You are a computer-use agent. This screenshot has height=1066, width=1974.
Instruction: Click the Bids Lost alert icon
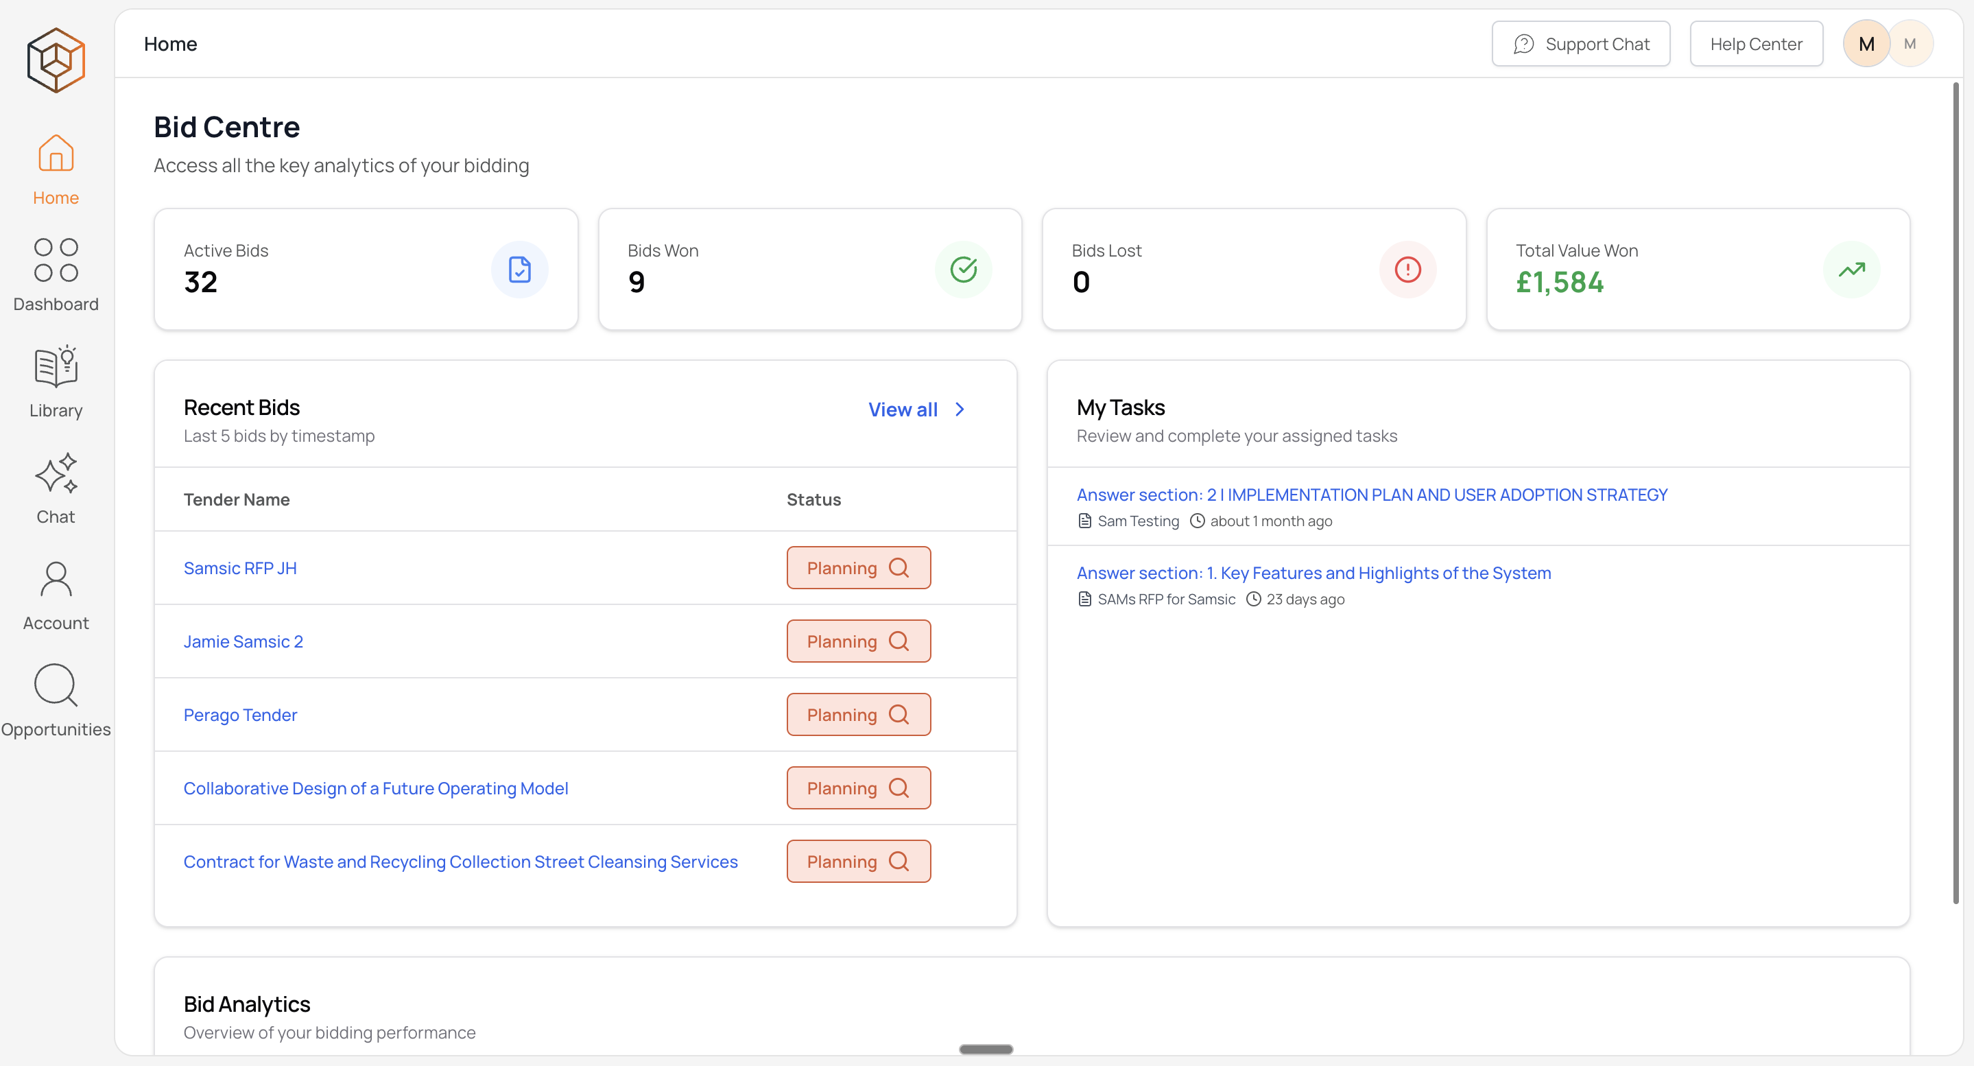click(1407, 270)
